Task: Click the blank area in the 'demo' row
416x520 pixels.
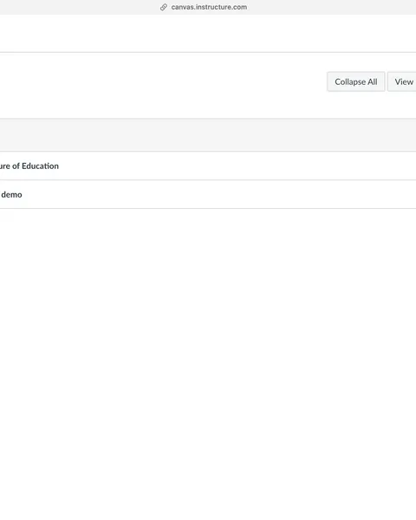Action: pos(219,194)
